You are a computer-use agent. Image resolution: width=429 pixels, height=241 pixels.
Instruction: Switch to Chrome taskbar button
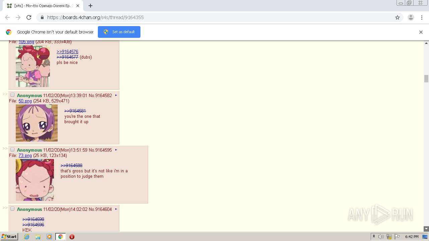(x=60, y=237)
